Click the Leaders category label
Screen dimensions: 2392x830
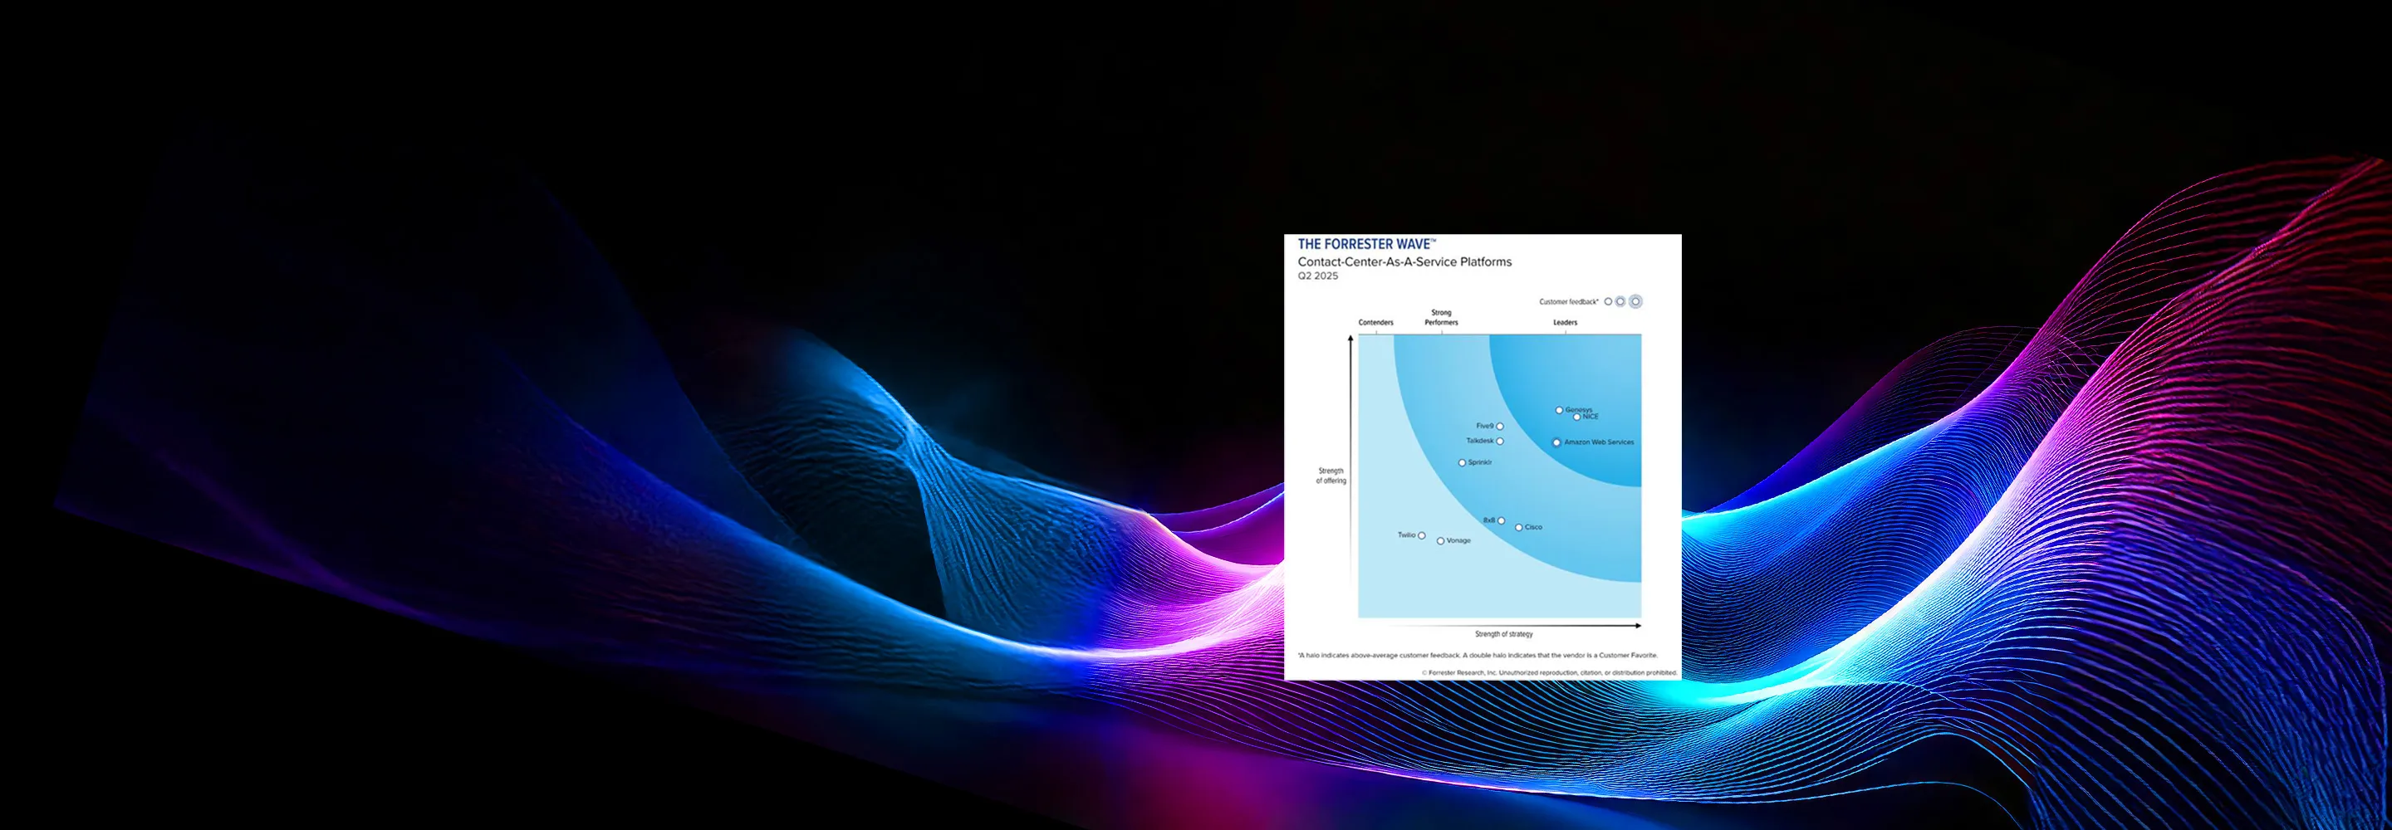coord(1566,323)
